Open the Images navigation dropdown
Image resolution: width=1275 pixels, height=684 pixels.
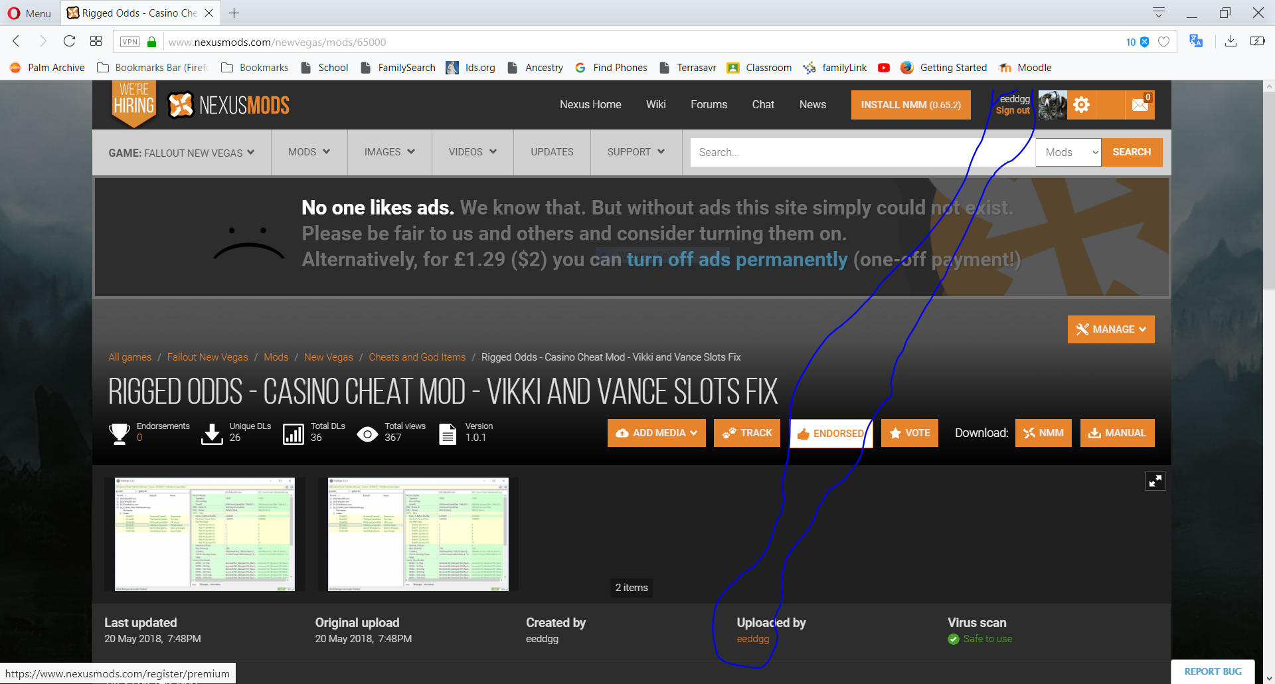click(x=390, y=152)
